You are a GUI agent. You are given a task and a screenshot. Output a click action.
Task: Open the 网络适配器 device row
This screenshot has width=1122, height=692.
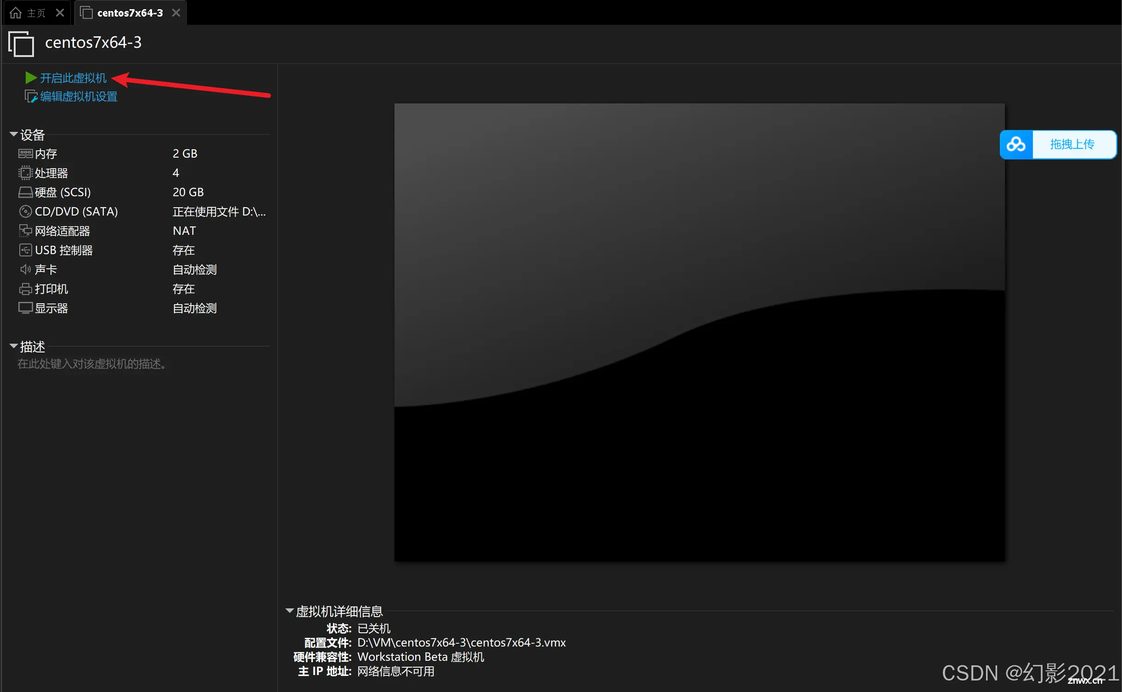pos(143,231)
